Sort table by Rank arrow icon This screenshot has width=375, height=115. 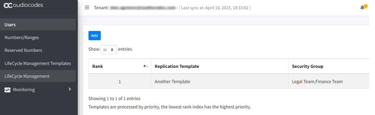(x=146, y=66)
